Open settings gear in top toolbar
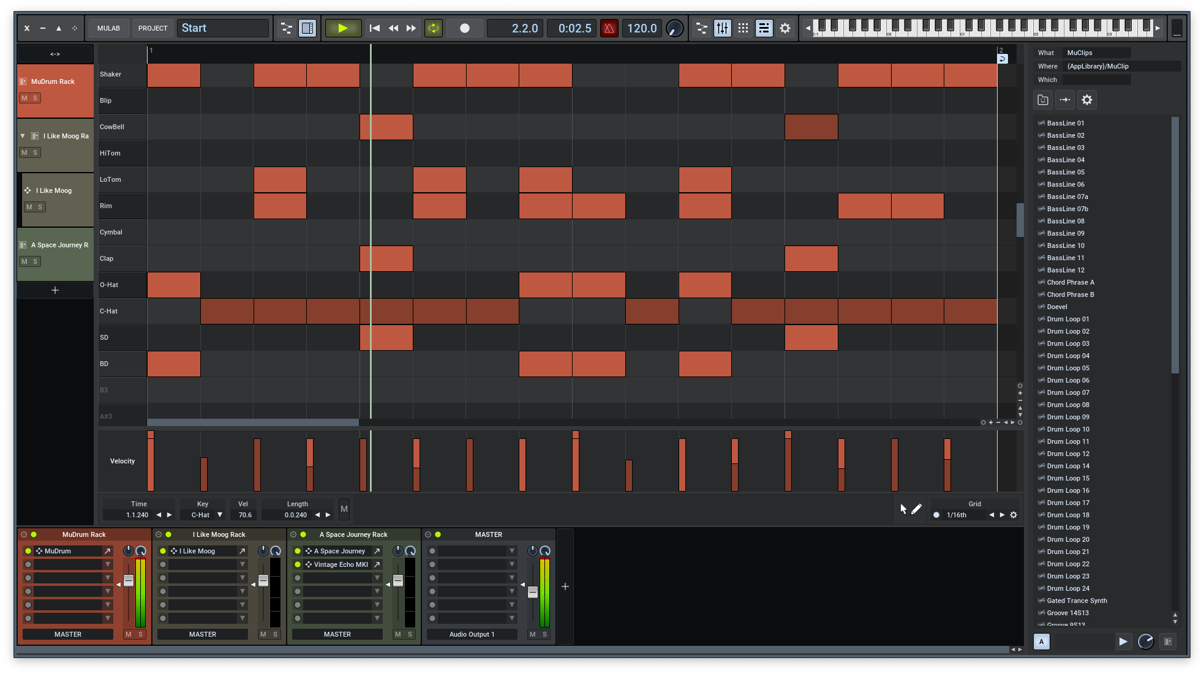1204x674 pixels. click(x=785, y=28)
